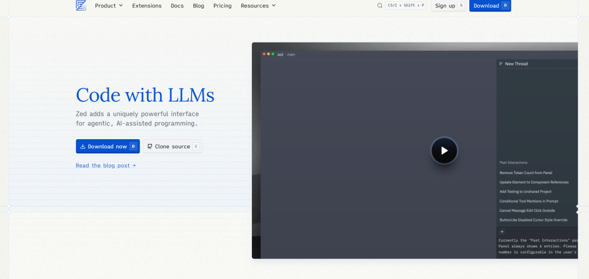Image resolution: width=589 pixels, height=279 pixels.
Task: Click the Sign up button
Action: tap(448, 6)
